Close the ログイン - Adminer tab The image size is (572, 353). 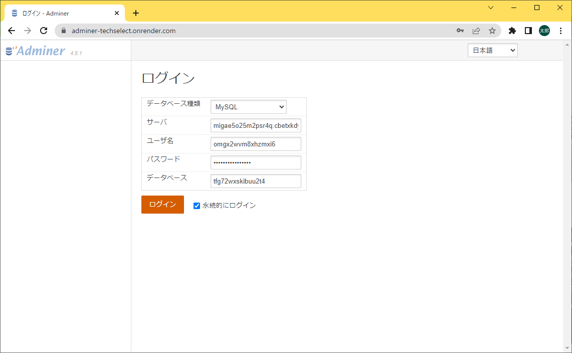(x=117, y=13)
